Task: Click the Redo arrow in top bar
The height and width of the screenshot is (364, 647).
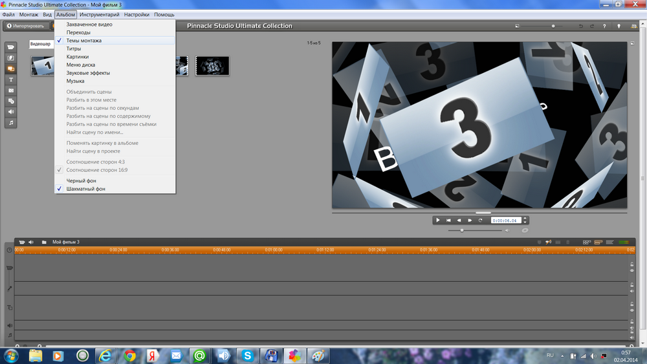Action: click(x=592, y=26)
